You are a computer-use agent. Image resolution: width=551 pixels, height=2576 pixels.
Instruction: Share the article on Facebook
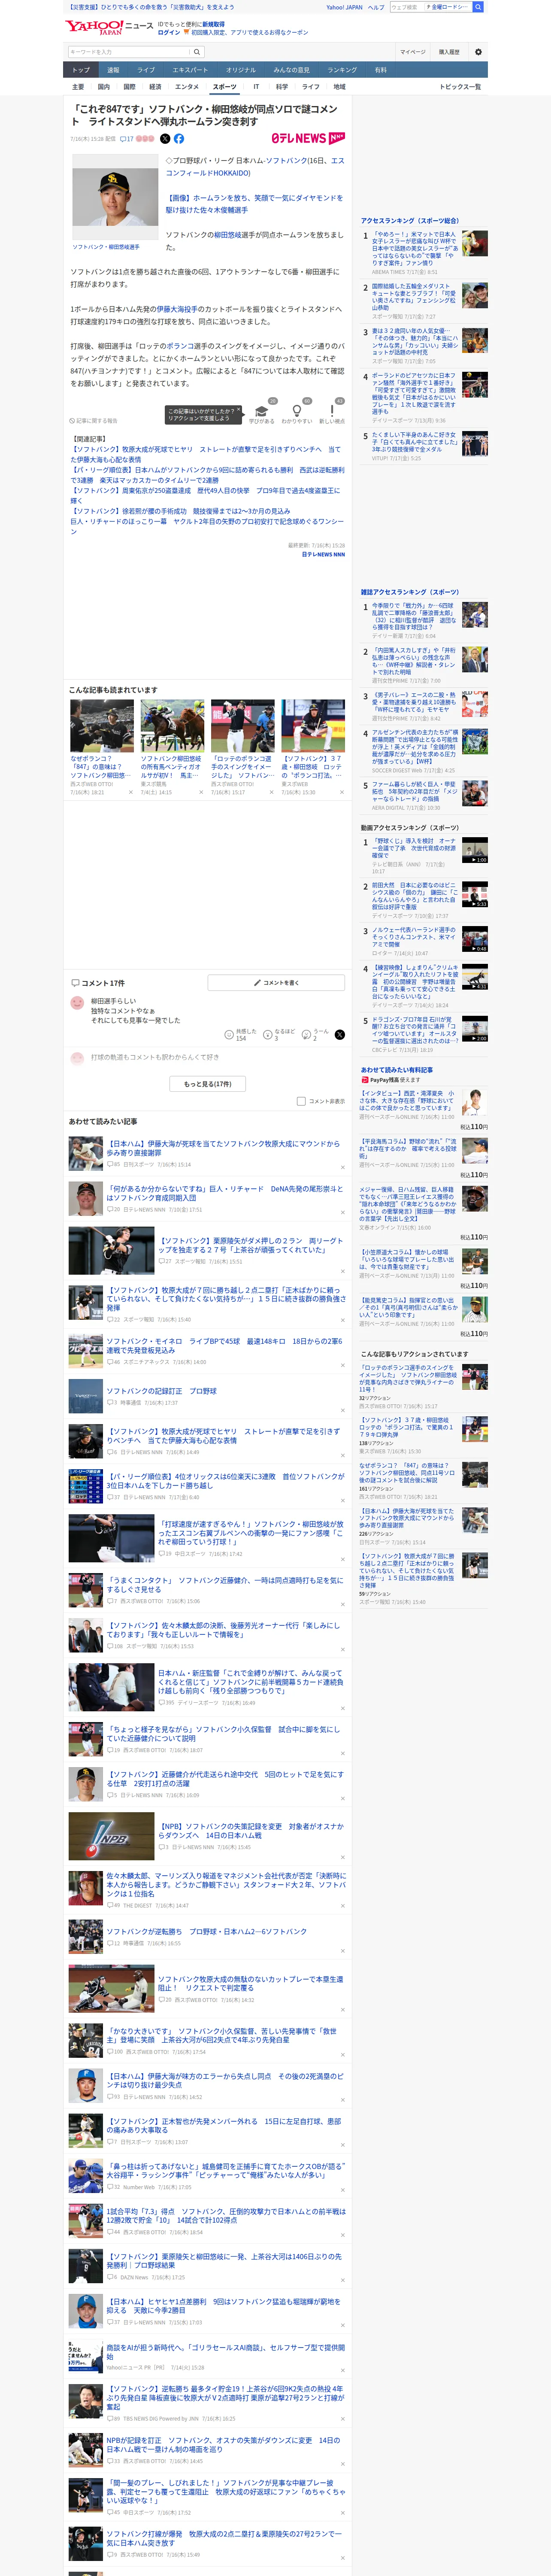point(179,139)
